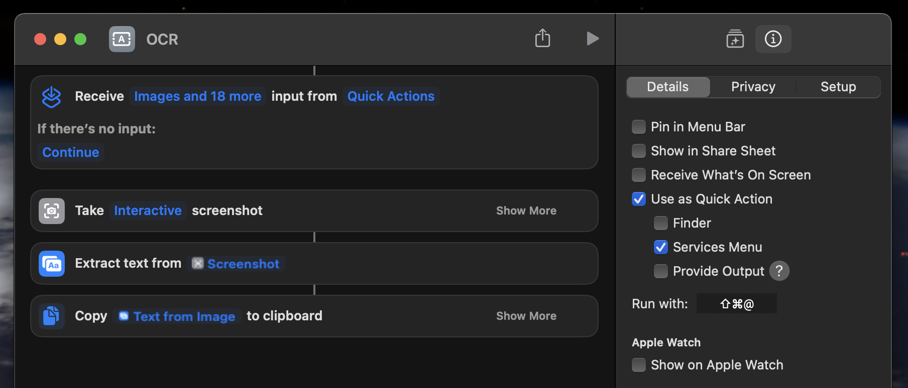The height and width of the screenshot is (388, 908).
Task: Open the 'Images and 18 more' input types
Action: [x=197, y=96]
